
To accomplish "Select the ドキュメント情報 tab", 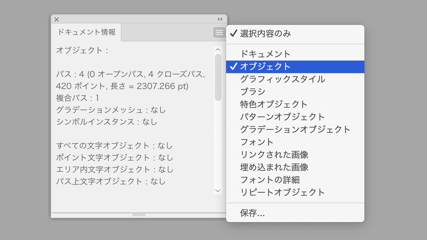I will coord(86,32).
